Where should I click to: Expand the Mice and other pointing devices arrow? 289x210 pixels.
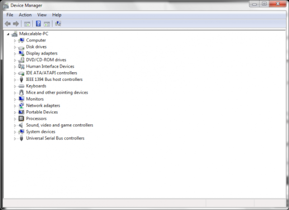pos(15,93)
